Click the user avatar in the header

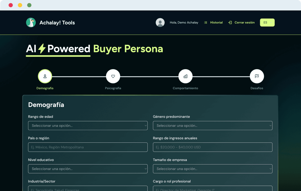click(160, 22)
